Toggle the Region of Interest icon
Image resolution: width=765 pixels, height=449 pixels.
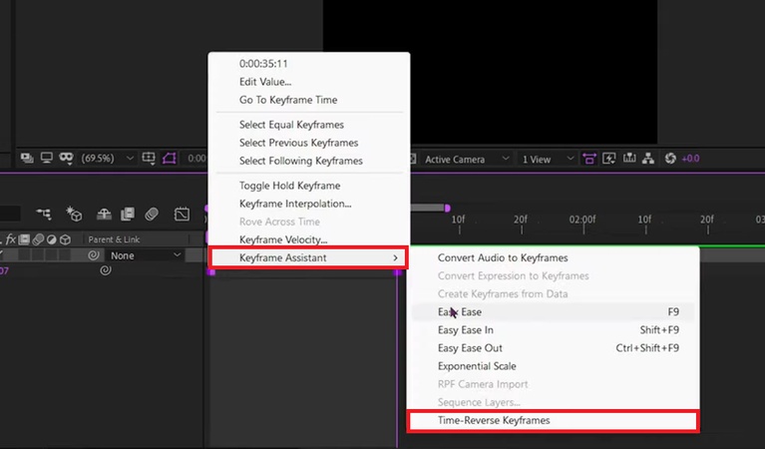169,158
